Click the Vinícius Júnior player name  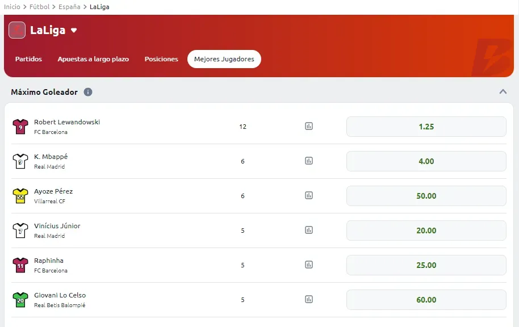57,226
